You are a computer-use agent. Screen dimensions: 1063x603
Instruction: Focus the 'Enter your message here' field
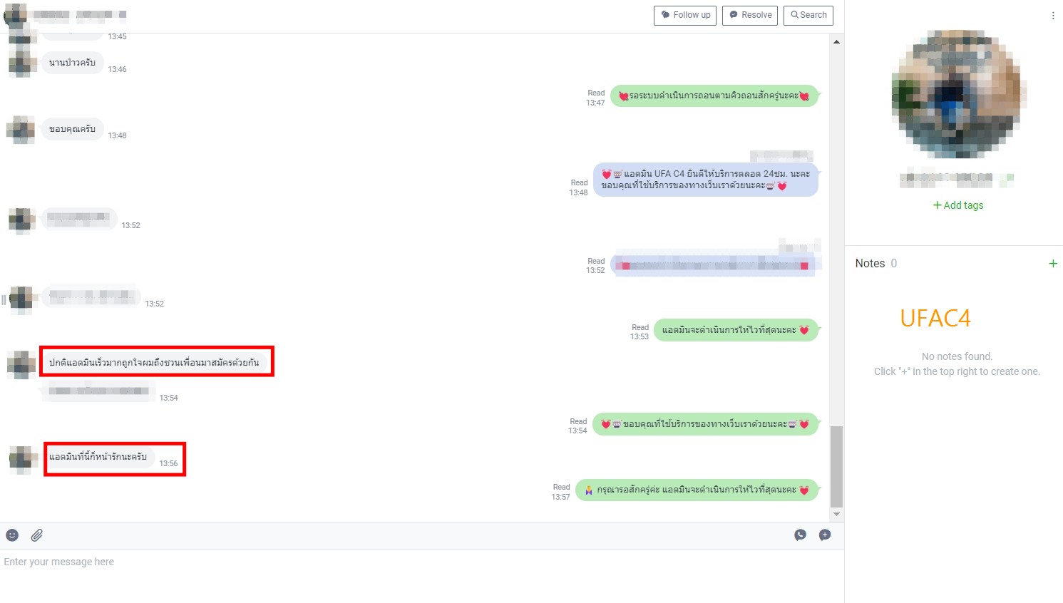[421, 562]
